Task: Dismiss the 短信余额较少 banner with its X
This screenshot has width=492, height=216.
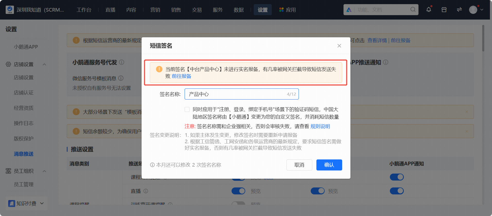Action: point(467,131)
